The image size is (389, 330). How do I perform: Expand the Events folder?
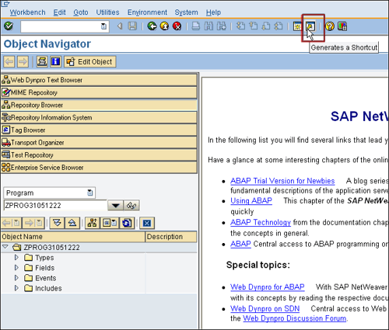16,278
